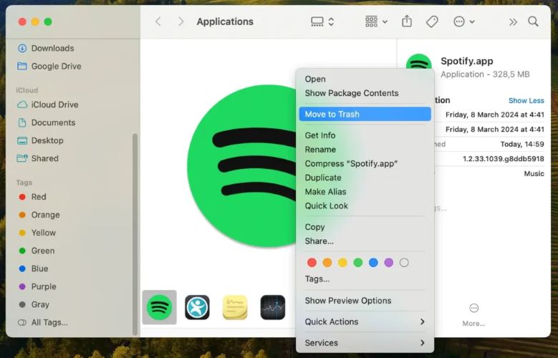Viewport: 558px width, 358px height.
Task: Choose Quick Look in context menu
Action: point(365,205)
